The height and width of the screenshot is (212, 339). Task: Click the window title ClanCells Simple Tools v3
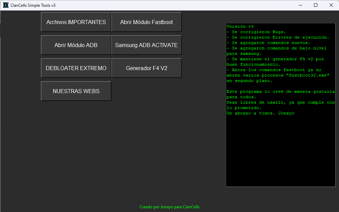33,5
